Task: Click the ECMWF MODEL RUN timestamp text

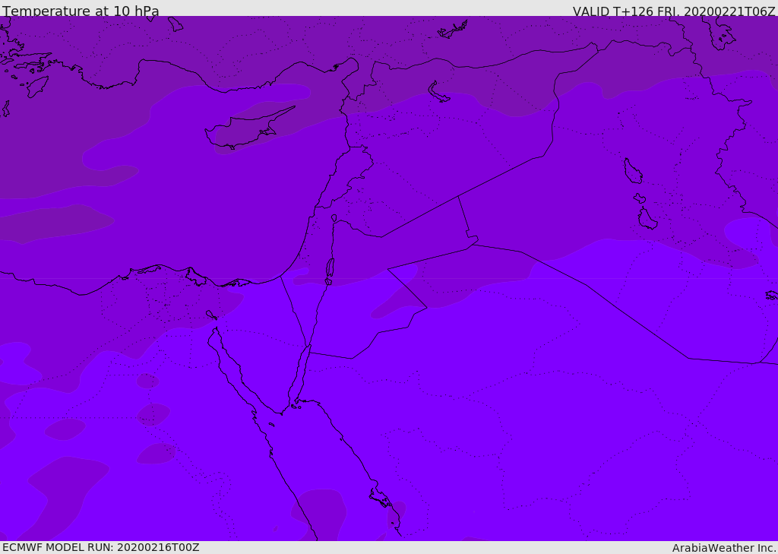Action: [100, 547]
